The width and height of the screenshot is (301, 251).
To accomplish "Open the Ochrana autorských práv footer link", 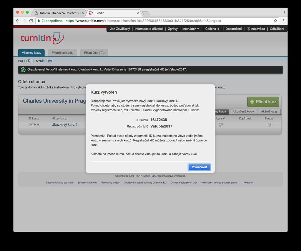I will (x=184, y=183).
